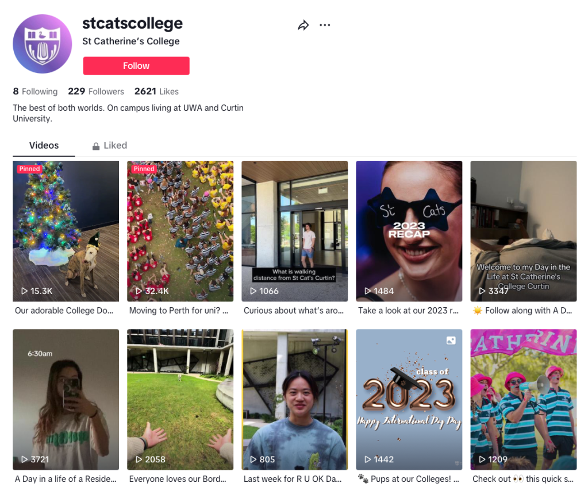This screenshot has height=491, width=588.
Task: Click the photo post icon on Class of 2023
Action: tap(451, 341)
